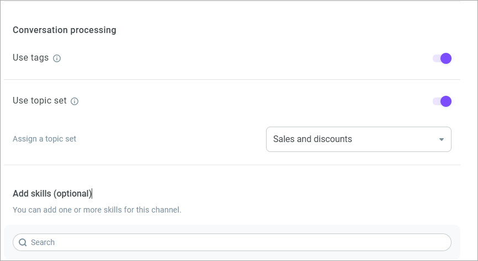Image resolution: width=478 pixels, height=261 pixels.
Task: Click the info icon next to Use tags
Action: [57, 58]
